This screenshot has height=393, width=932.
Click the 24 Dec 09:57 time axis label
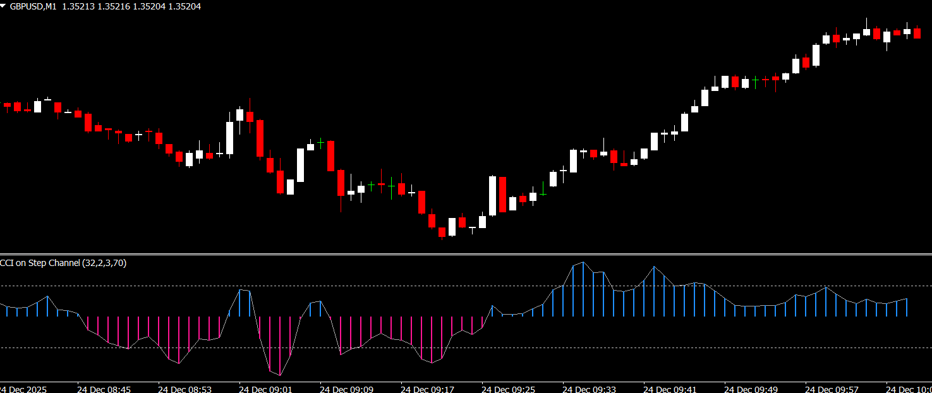(x=832, y=389)
